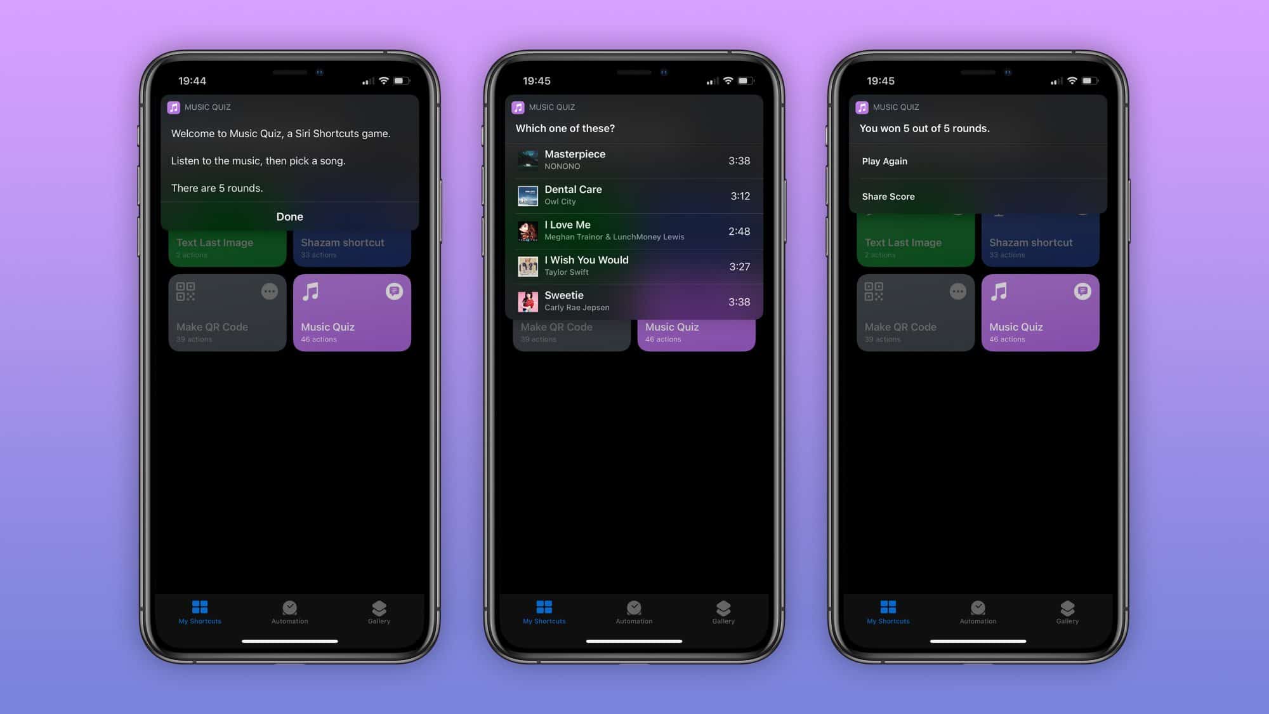Toggle the Music Quiz 46 actions expander

tap(395, 291)
